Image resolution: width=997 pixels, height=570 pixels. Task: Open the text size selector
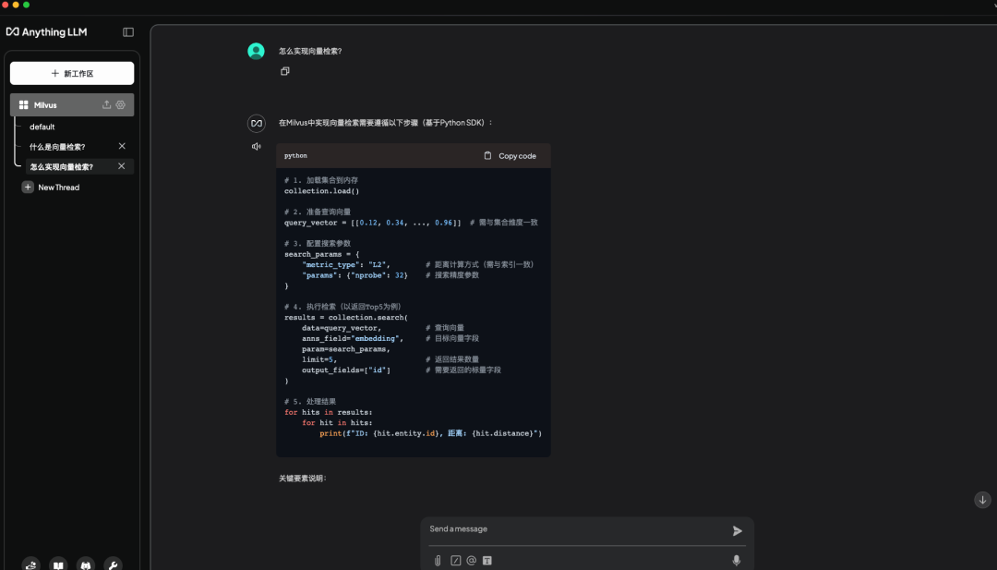tap(487, 560)
